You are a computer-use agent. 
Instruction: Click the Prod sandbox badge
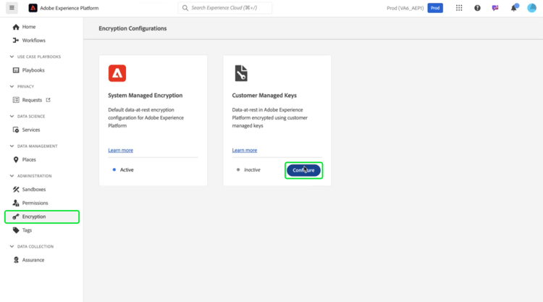[435, 8]
